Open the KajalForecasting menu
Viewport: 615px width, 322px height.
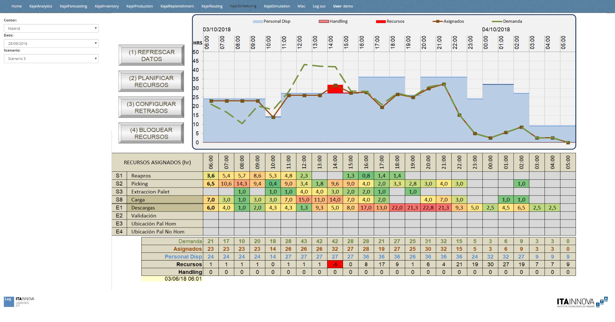pos(73,6)
